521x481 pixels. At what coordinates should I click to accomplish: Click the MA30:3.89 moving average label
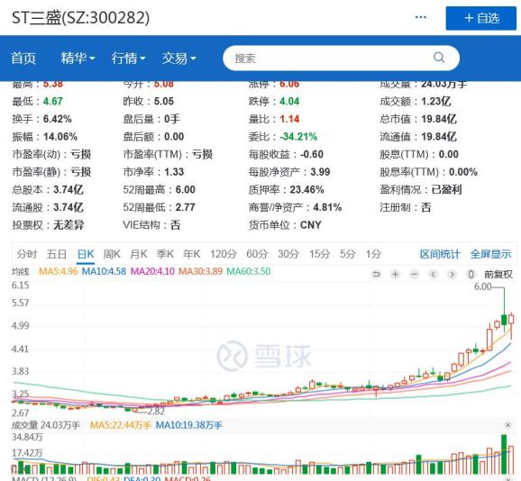coord(201,271)
